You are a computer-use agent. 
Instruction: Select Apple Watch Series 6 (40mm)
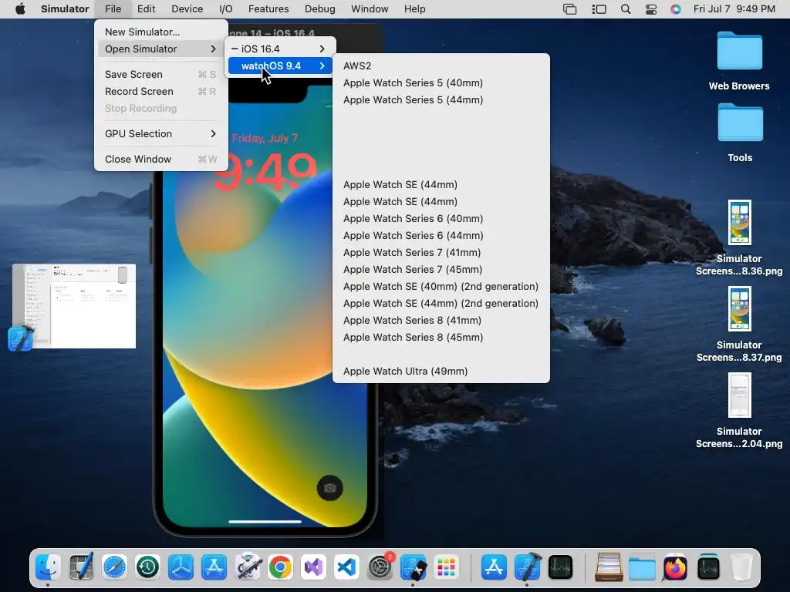[441, 218]
